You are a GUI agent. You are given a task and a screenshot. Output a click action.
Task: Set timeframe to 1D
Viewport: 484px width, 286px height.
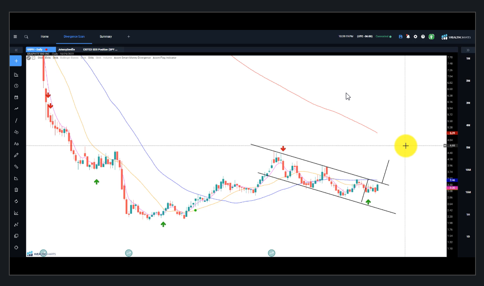click(x=468, y=237)
